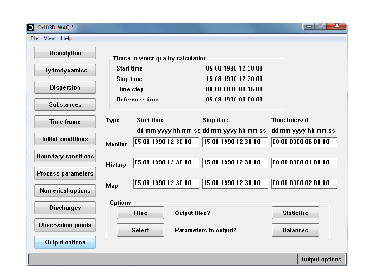The width and height of the screenshot is (373, 266).
Task: Open the Discharges section
Action: [x=65, y=208]
